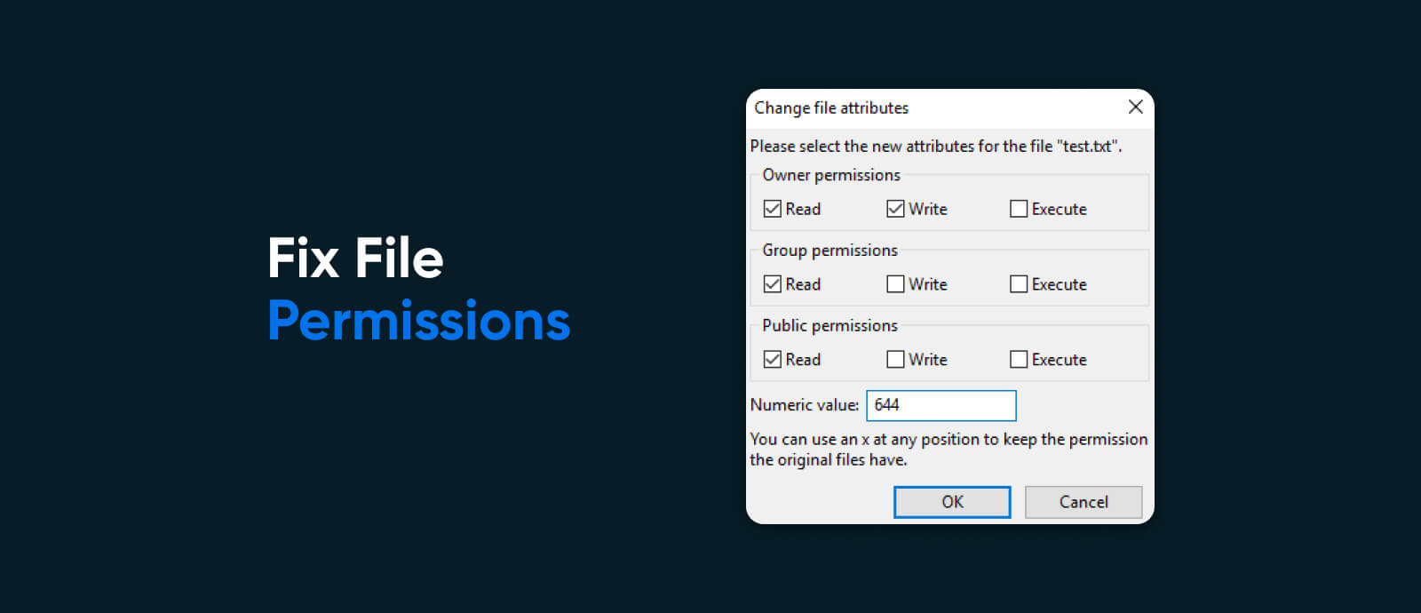Click the "Owner permissions" group label
1421x613 pixels.
(831, 175)
